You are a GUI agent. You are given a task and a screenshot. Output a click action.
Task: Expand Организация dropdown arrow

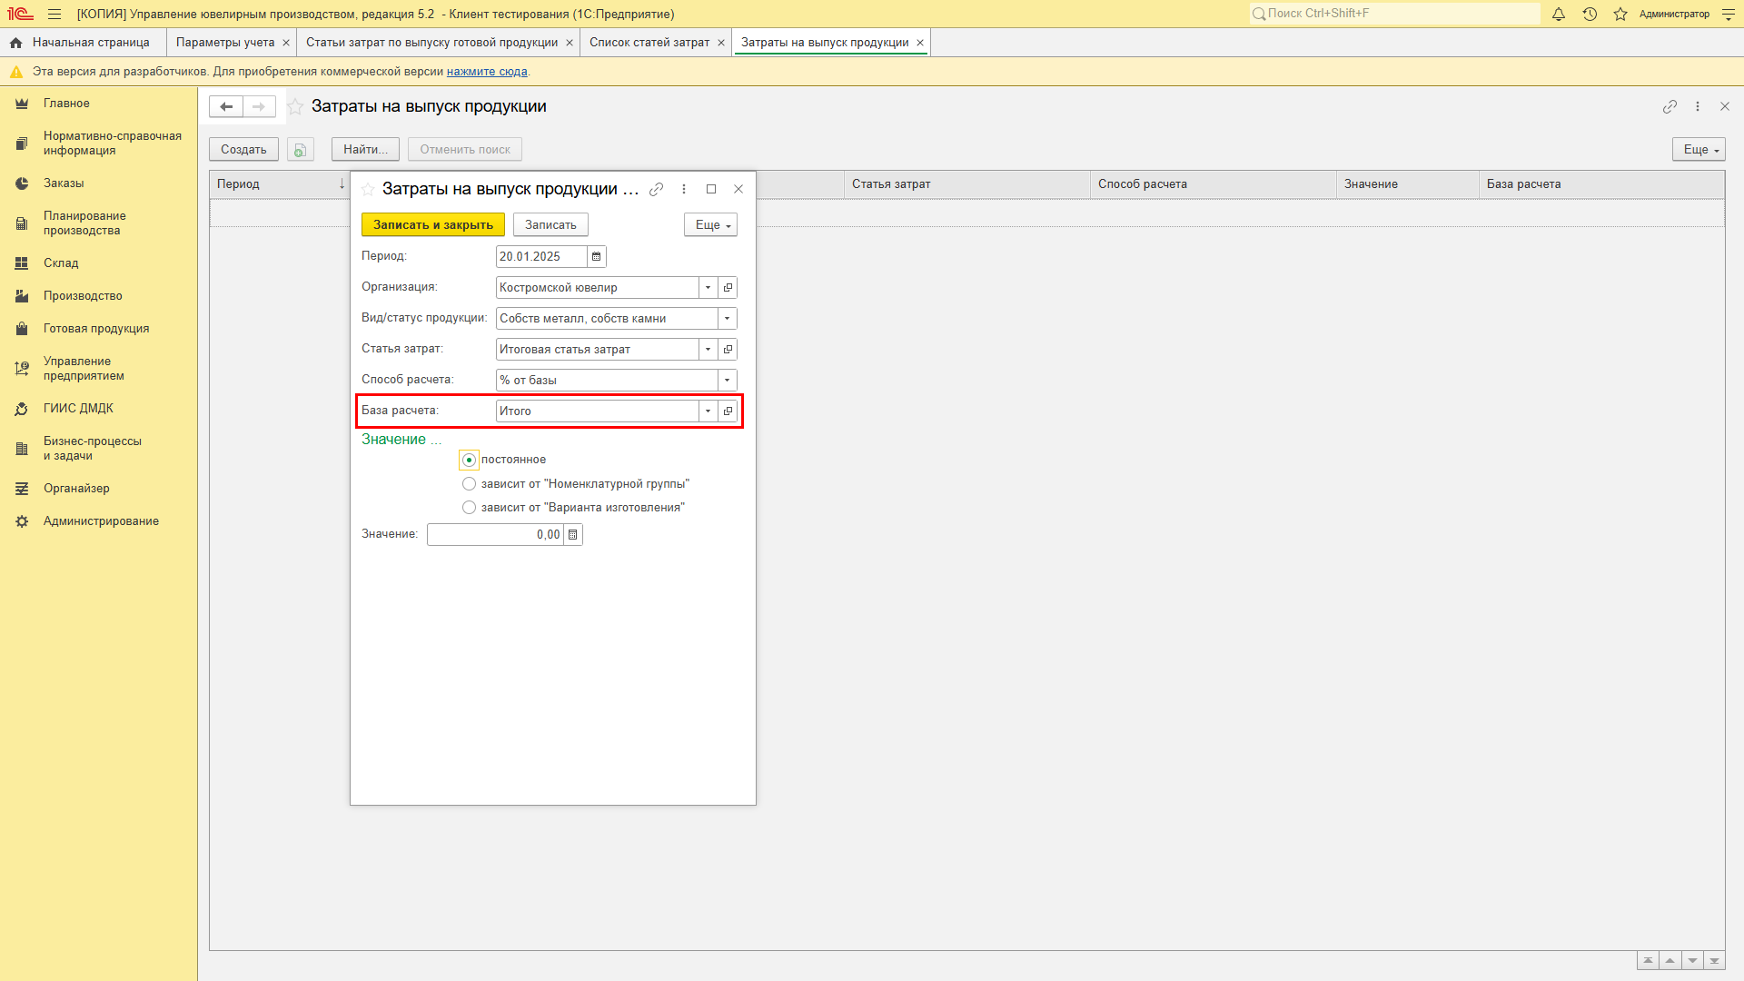(708, 288)
